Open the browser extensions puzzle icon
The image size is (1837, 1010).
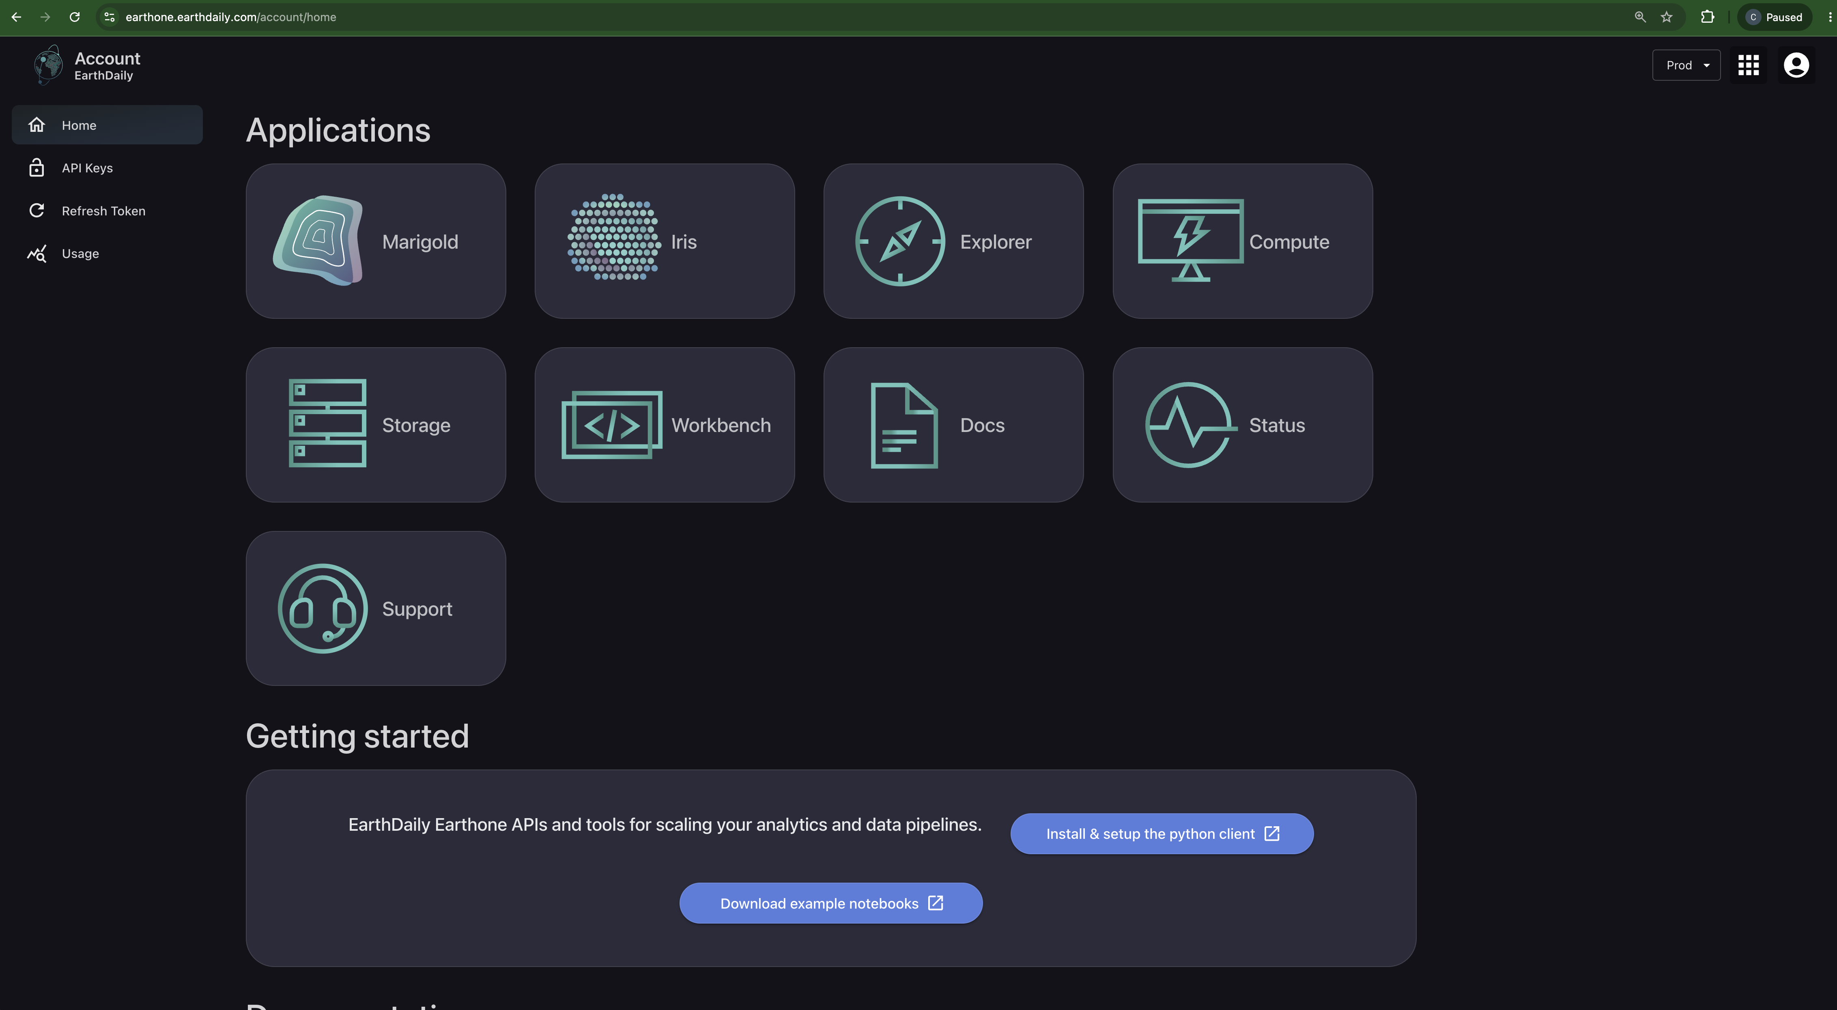click(x=1708, y=17)
